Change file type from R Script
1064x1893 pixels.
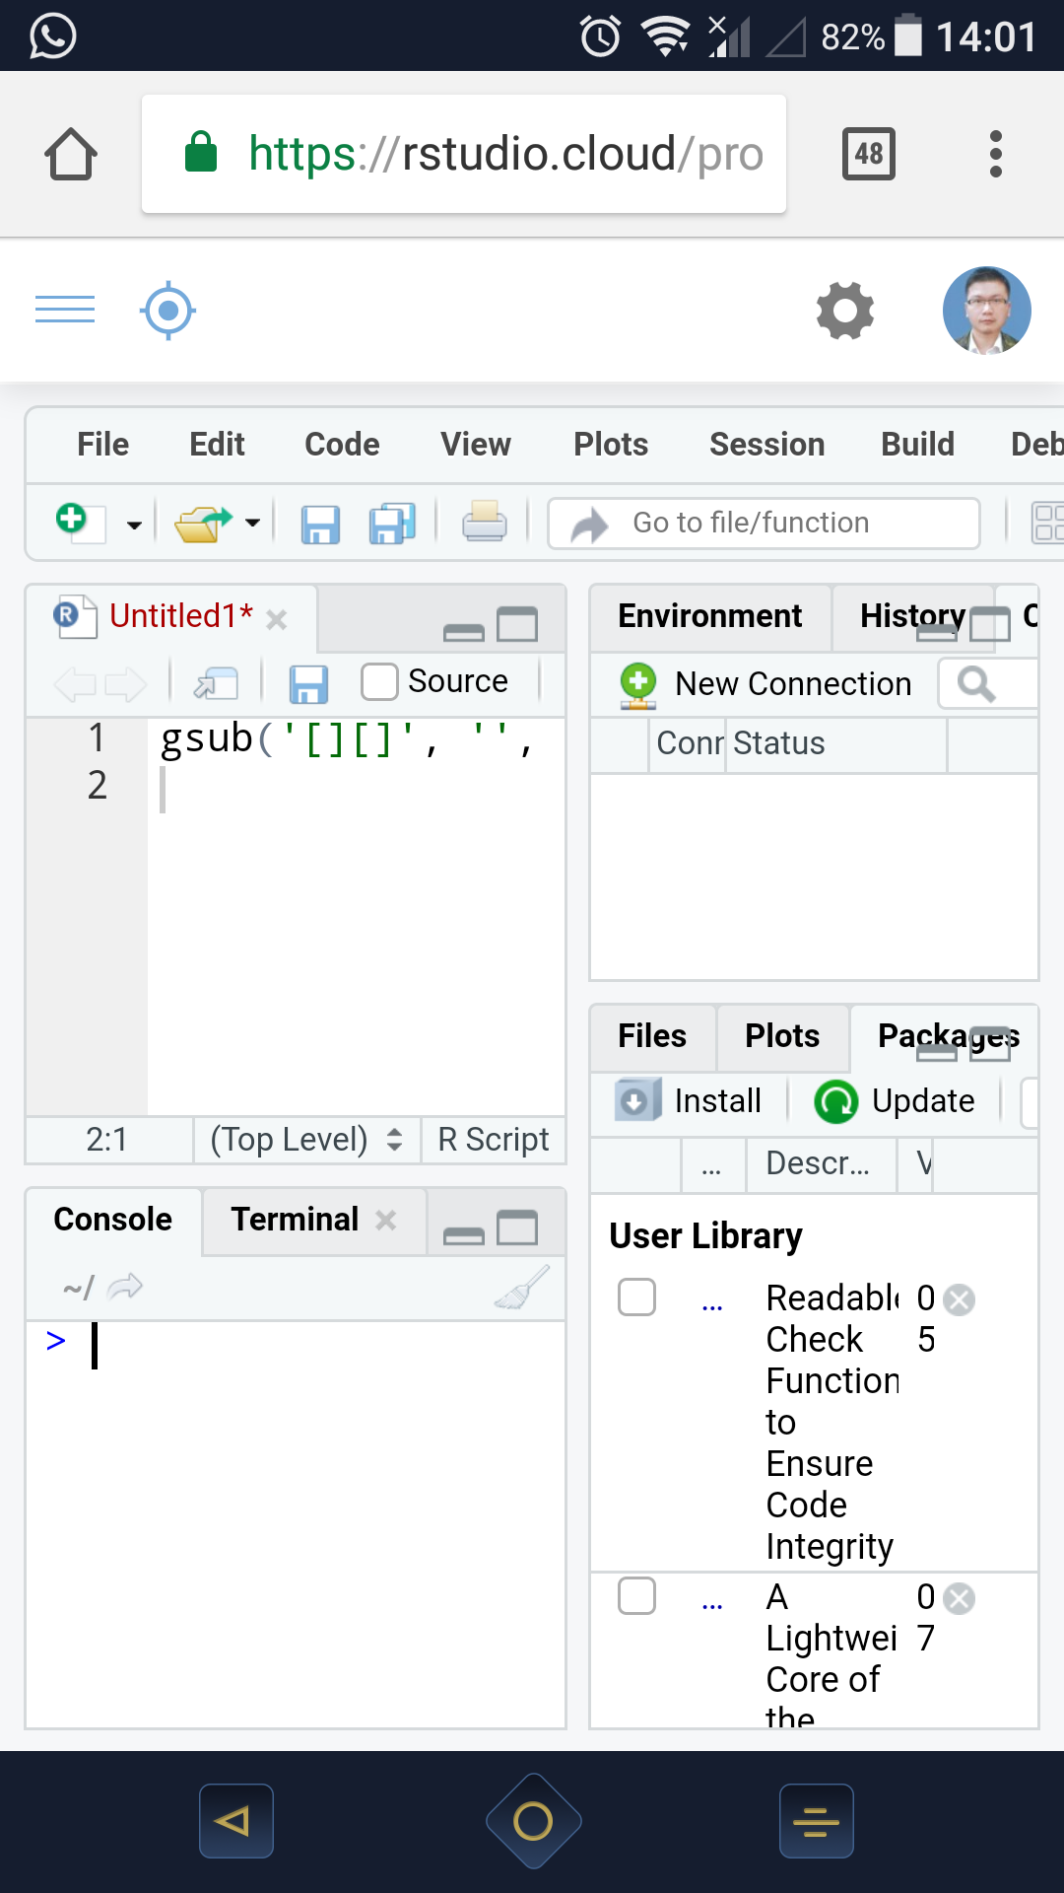pos(494,1140)
